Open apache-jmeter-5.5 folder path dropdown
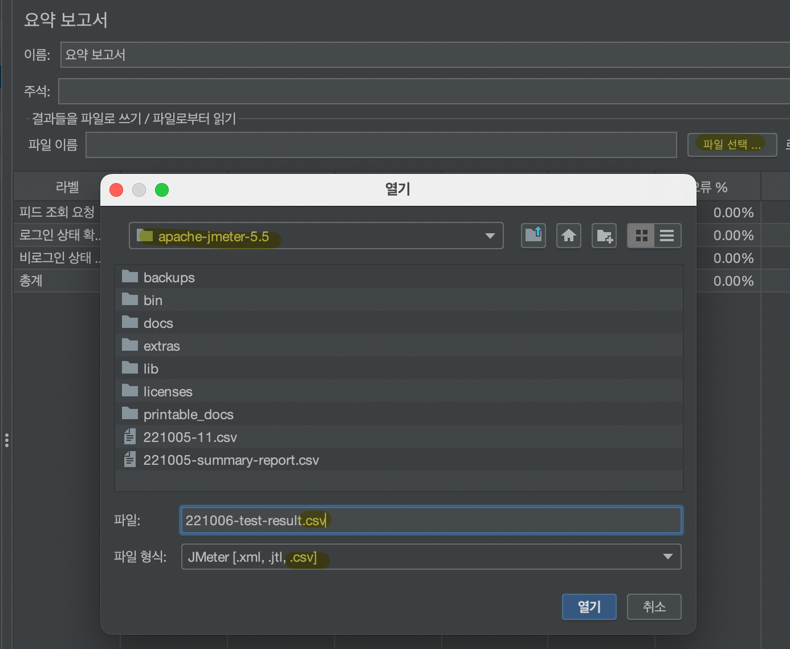The image size is (790, 649). click(316, 236)
